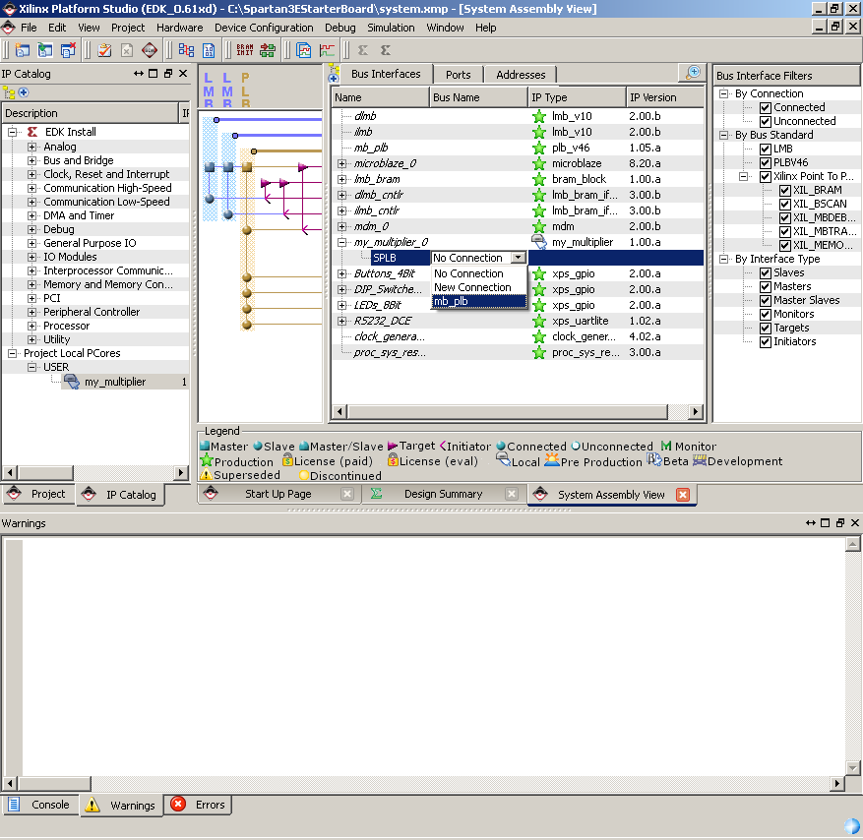Maximize the Warnings panel

[825, 522]
